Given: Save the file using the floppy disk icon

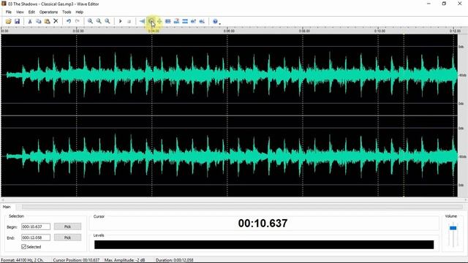Looking at the screenshot, I should tap(17, 21).
